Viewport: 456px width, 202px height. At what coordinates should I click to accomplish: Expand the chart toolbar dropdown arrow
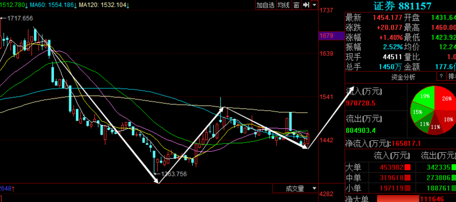point(314,5)
